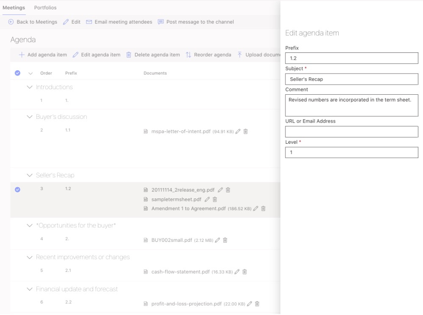Collapse the Seller's Recap section

point(29,175)
